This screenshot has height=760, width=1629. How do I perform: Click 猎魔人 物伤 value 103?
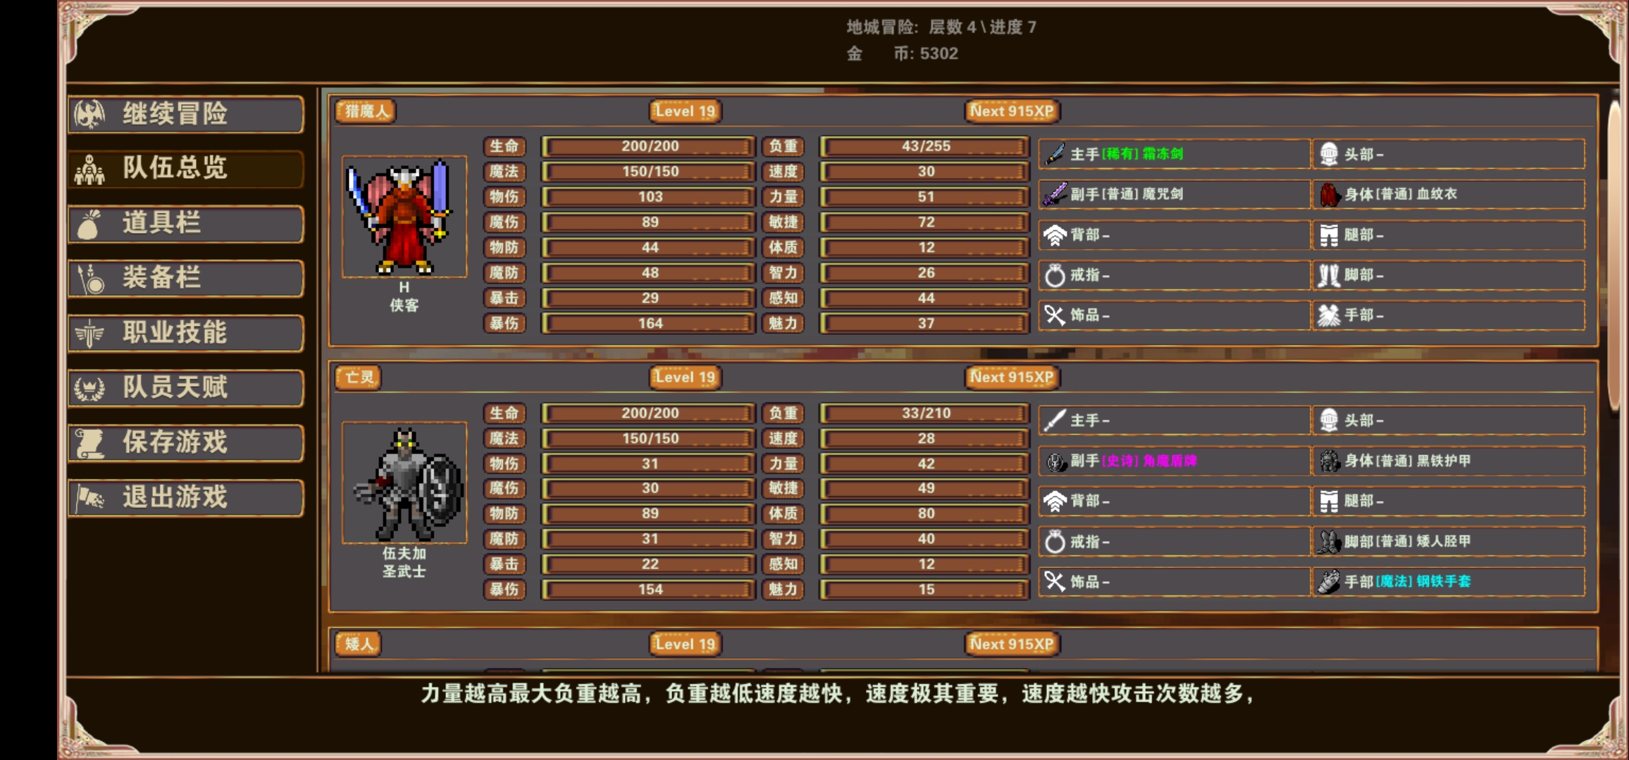[648, 197]
